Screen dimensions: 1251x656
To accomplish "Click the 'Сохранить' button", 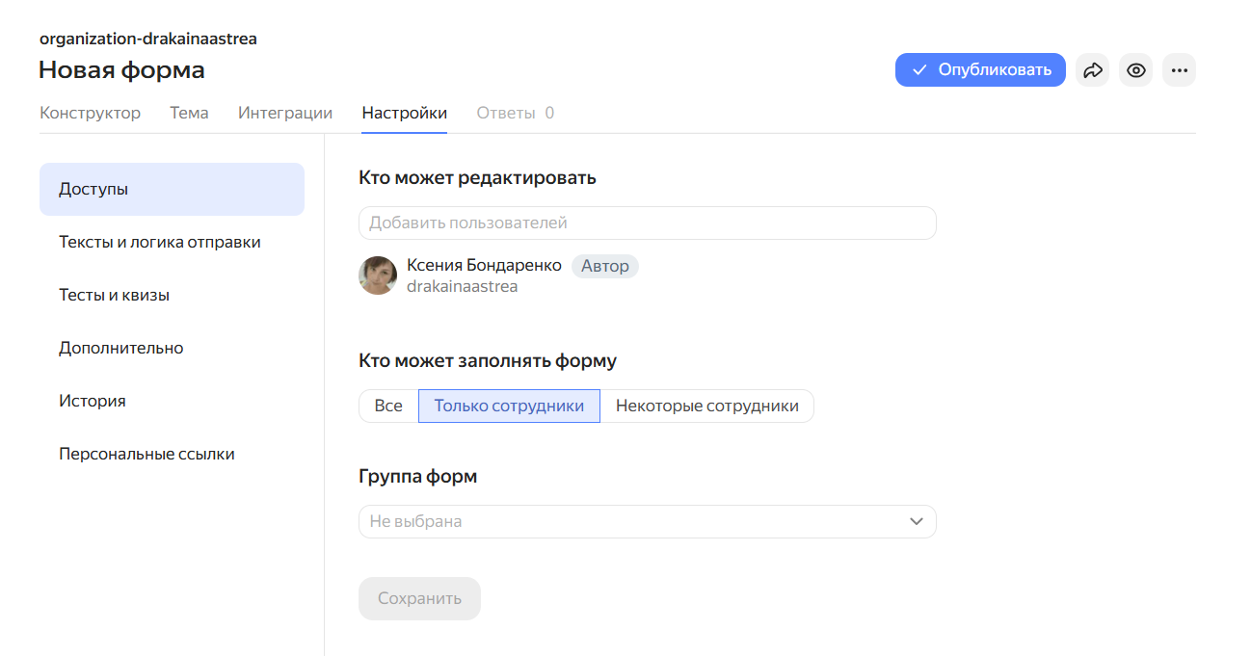I will (x=419, y=598).
